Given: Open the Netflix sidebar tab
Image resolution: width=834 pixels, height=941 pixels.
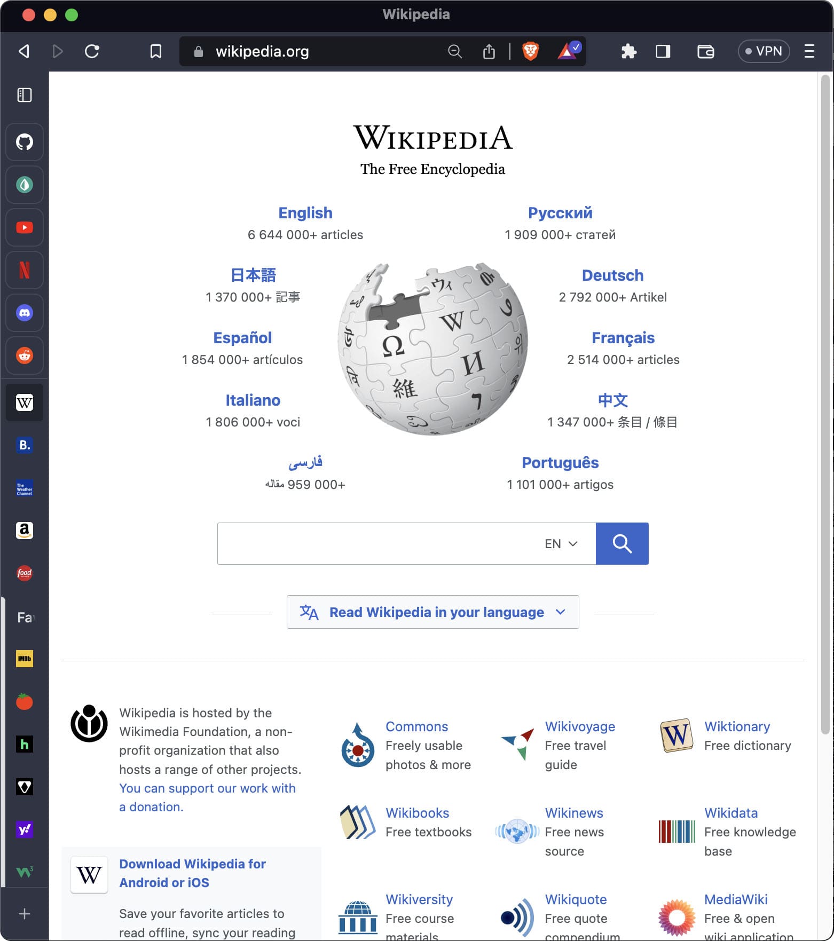Looking at the screenshot, I should [25, 270].
